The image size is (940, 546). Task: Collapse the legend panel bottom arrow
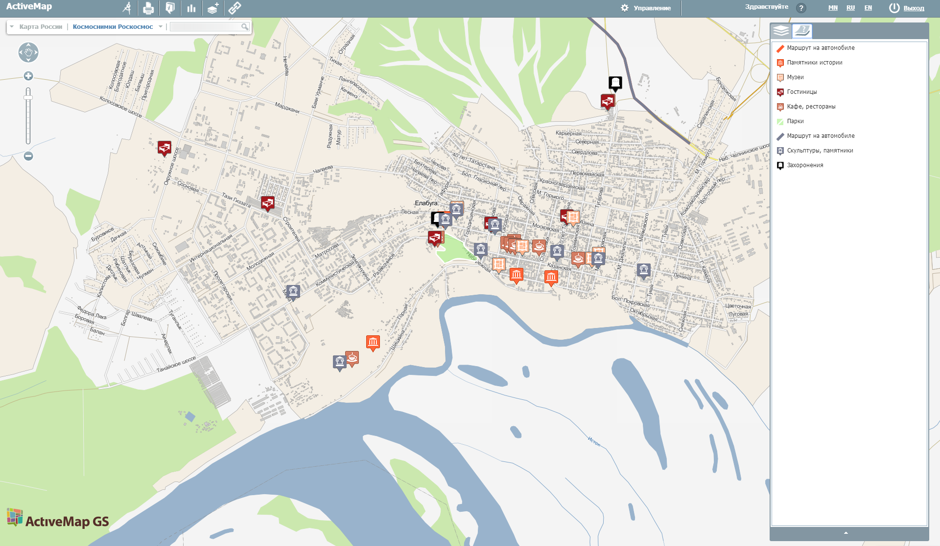(x=846, y=533)
